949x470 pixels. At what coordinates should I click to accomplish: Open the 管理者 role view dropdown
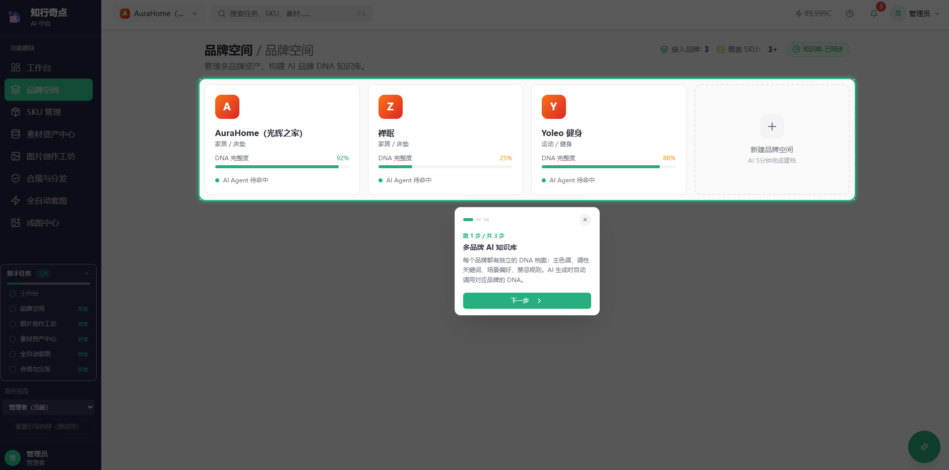[48, 407]
